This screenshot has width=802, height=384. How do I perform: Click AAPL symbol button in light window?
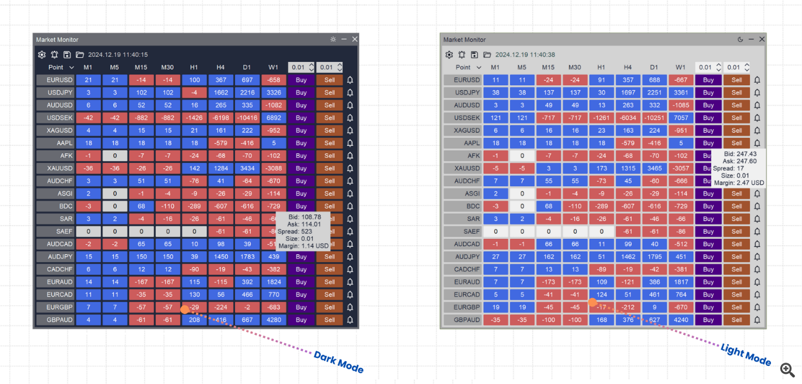(463, 143)
